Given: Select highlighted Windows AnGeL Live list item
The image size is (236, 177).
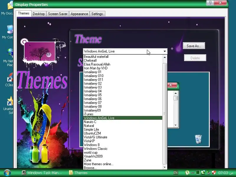Looking at the screenshot, I should click(123, 118).
